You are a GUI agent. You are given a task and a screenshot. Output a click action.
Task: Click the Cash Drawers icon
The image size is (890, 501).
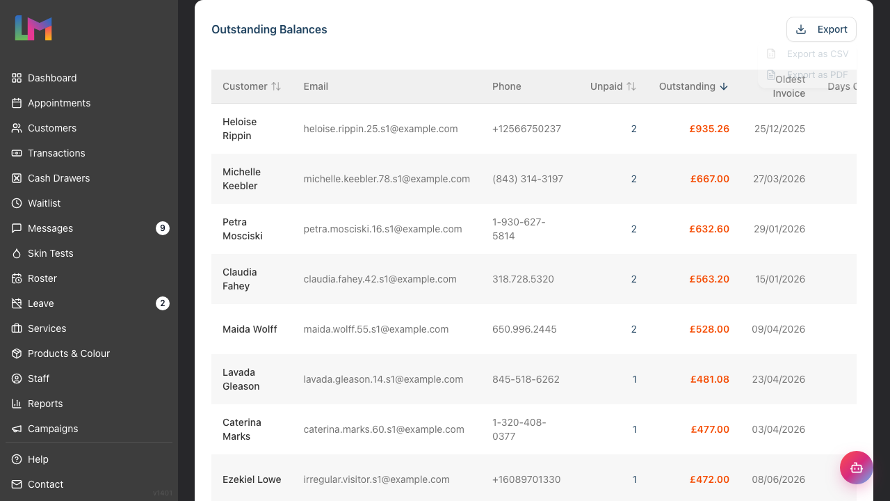[17, 178]
